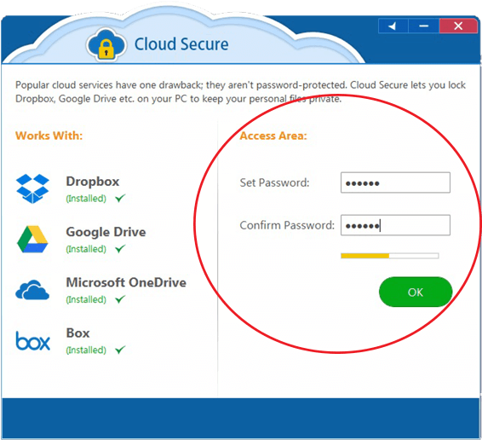Click the checkmark beside OneDrive Installed

120,299
